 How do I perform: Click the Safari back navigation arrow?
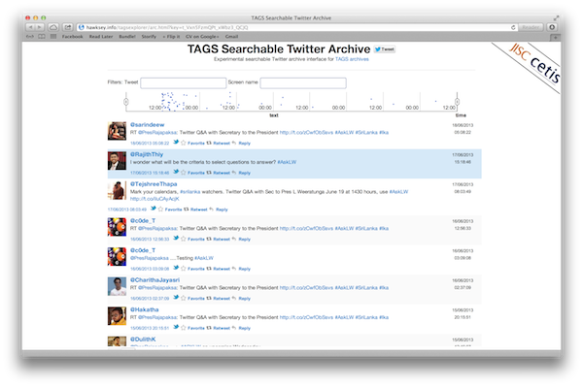pyautogui.click(x=30, y=27)
